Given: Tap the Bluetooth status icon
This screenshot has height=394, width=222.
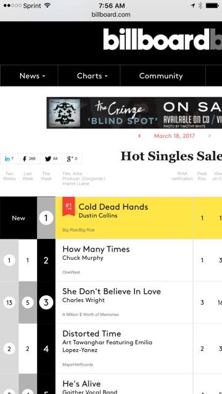Looking at the screenshot, I should (200, 6).
